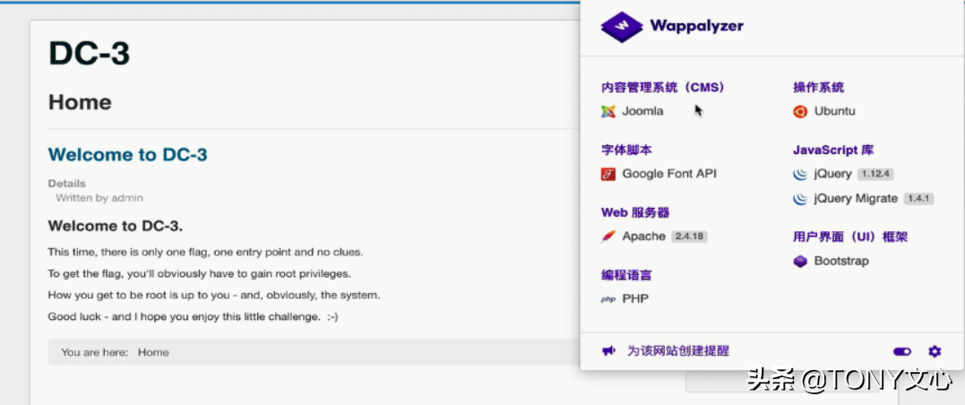This screenshot has width=965, height=405.
Task: Click the jQuery 1.12.4 version badge
Action: click(x=875, y=174)
